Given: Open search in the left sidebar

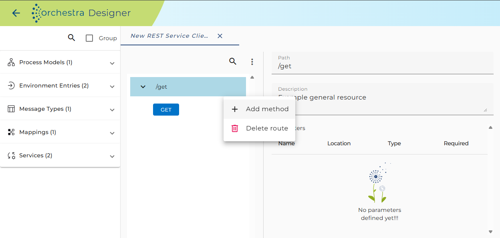Looking at the screenshot, I should pyautogui.click(x=71, y=38).
